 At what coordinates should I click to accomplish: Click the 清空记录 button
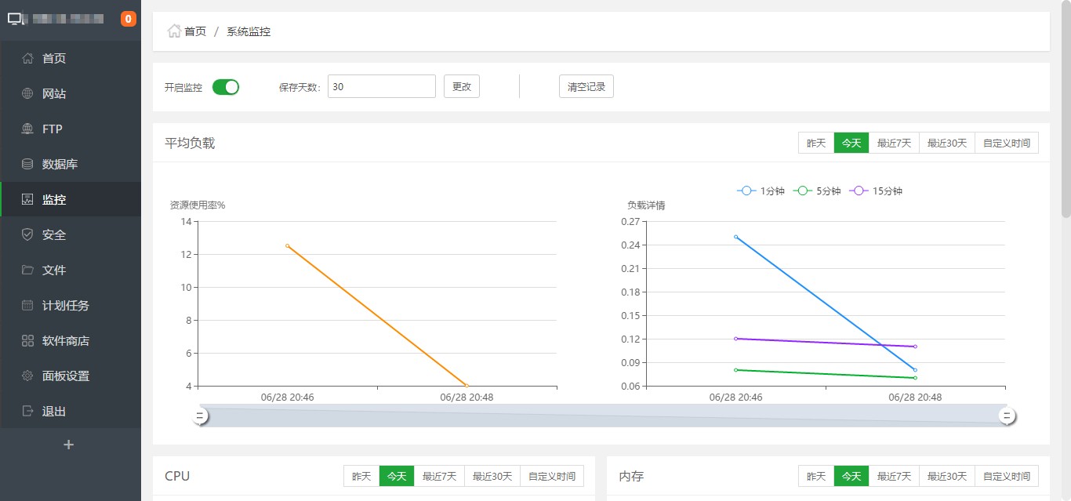(586, 87)
